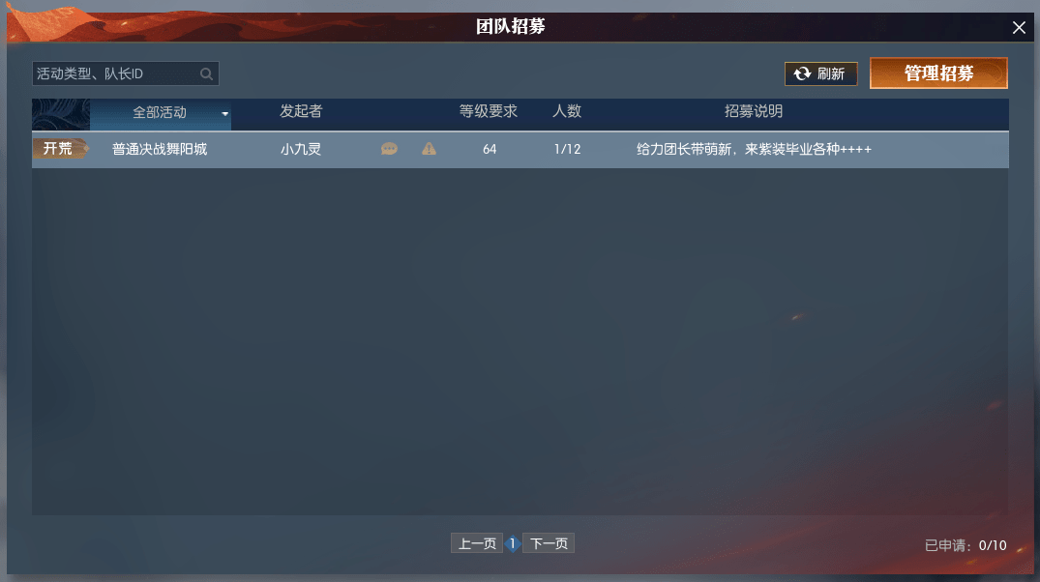Click the 开荒 tag badge
Screen dimensions: 1040x582
(x=61, y=149)
